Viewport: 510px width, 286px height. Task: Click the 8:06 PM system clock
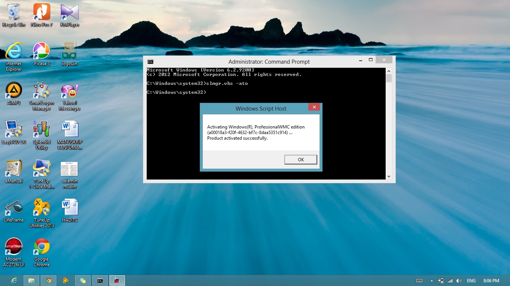[x=491, y=280]
